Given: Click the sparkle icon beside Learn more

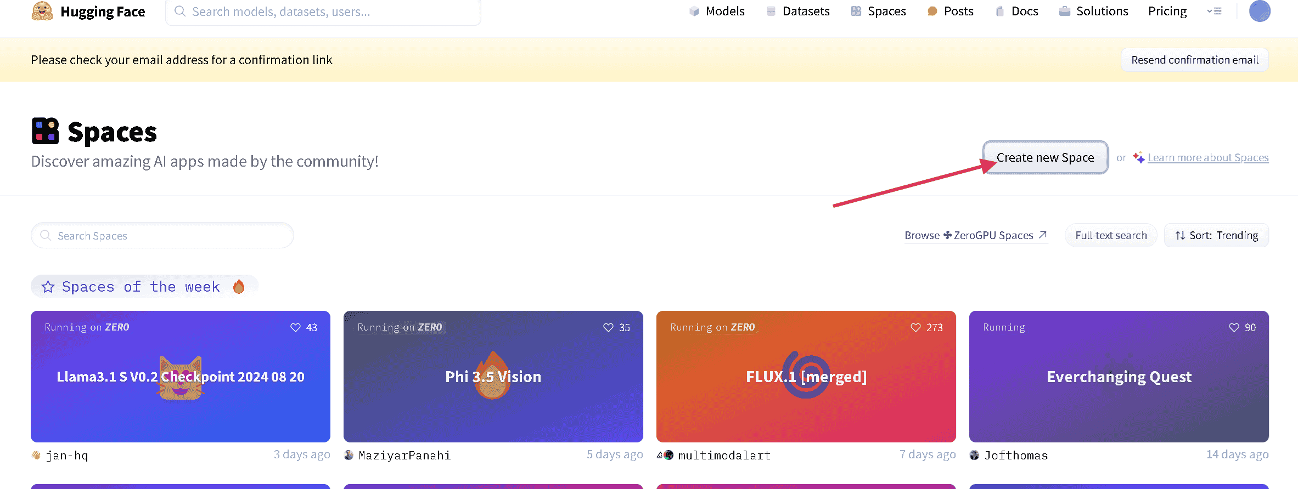Looking at the screenshot, I should 1139,157.
